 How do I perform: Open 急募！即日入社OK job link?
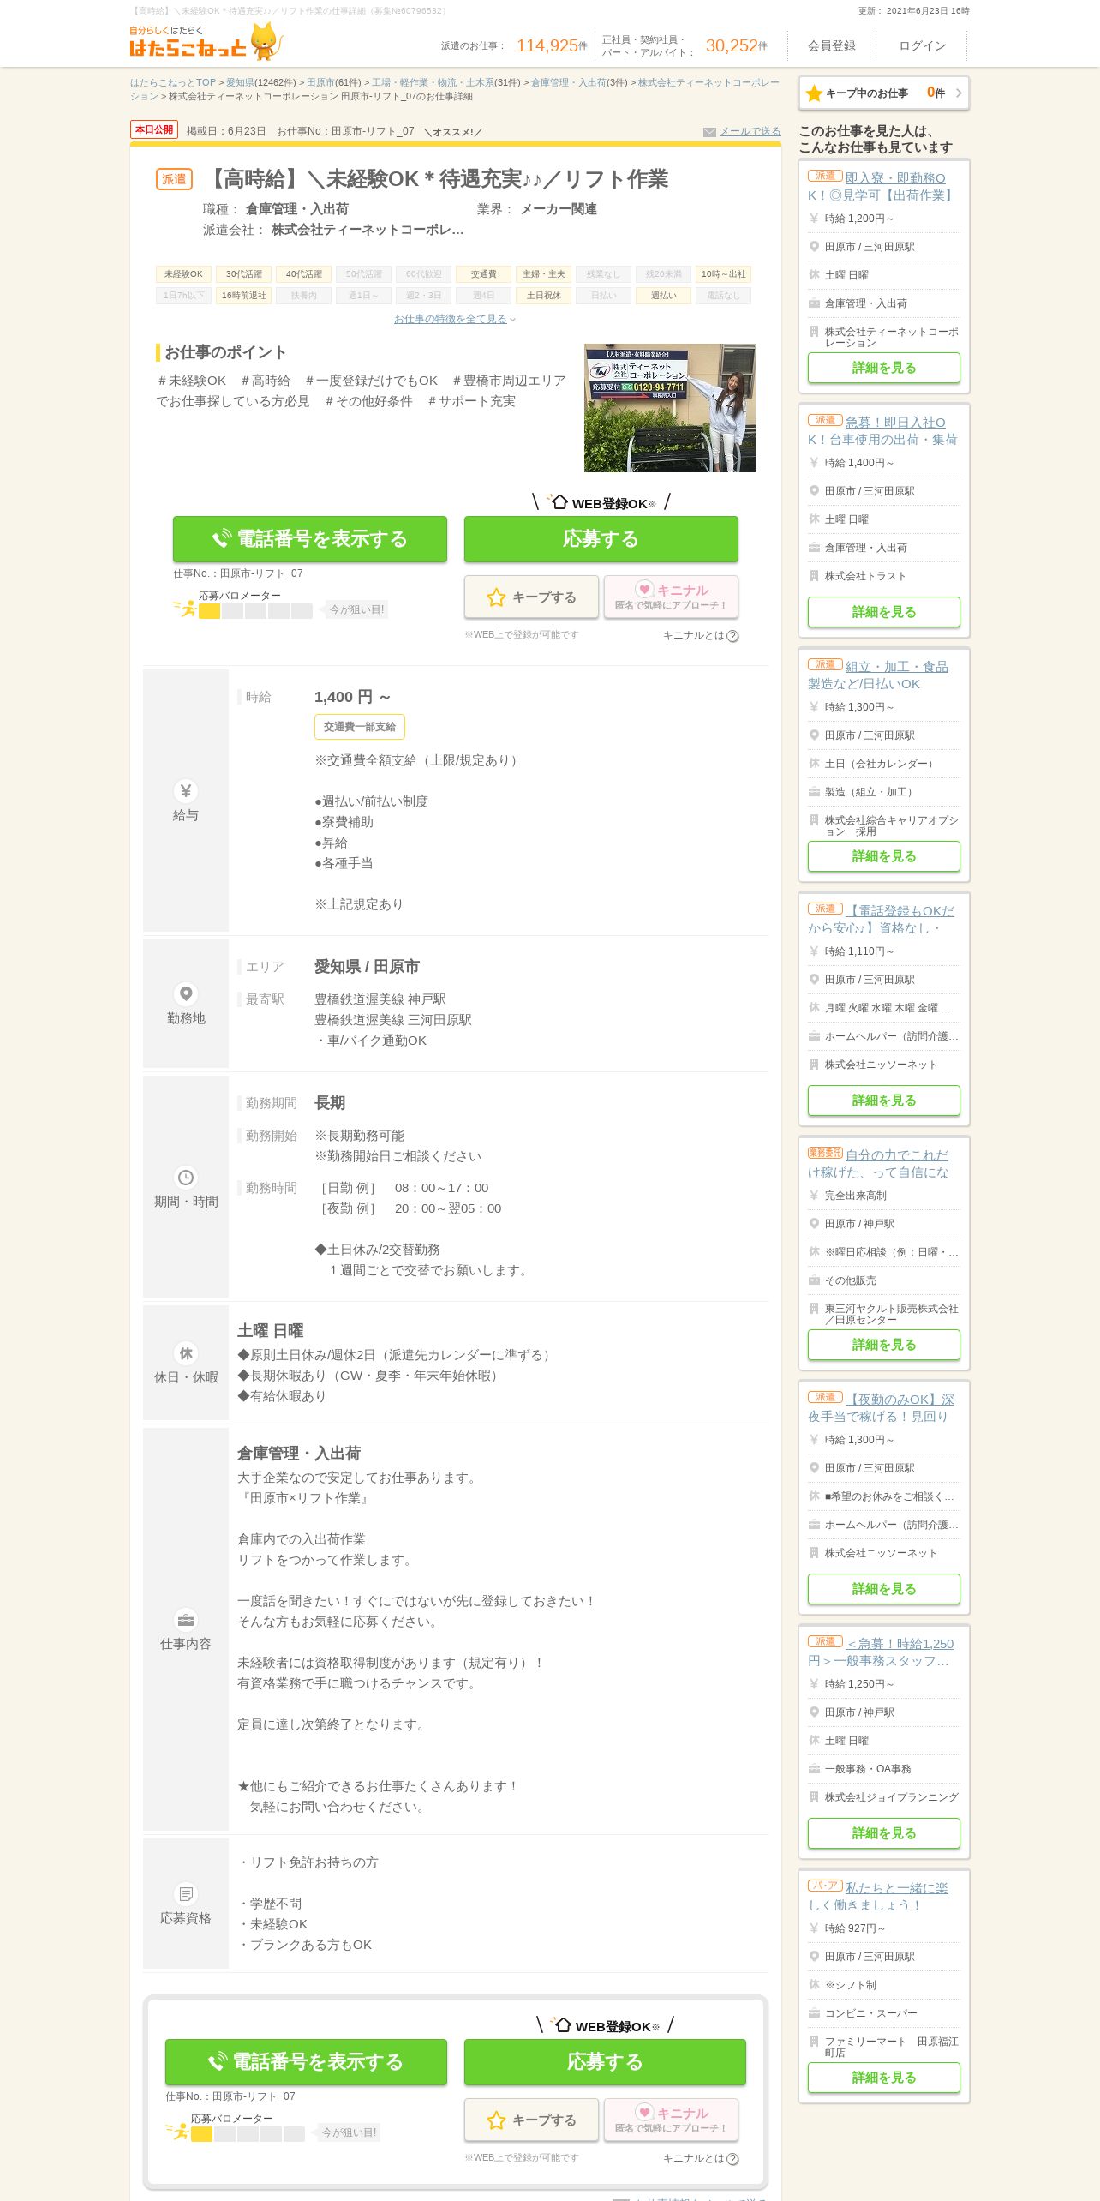pos(882,430)
